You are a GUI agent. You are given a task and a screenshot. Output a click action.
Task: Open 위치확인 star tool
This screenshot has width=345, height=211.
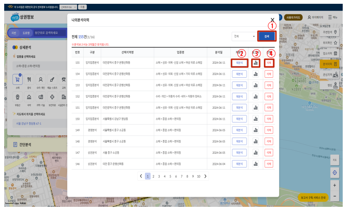click(330, 43)
